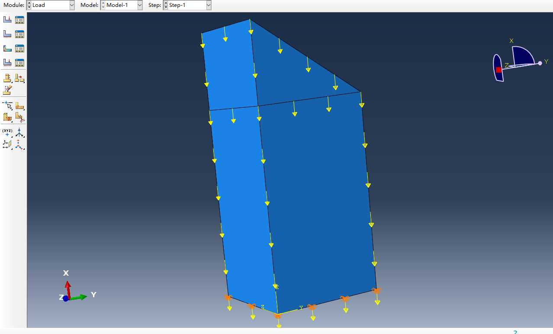This screenshot has height=334, width=553.
Task: Pick the yellow block tool with red arrow
Action: point(19,78)
